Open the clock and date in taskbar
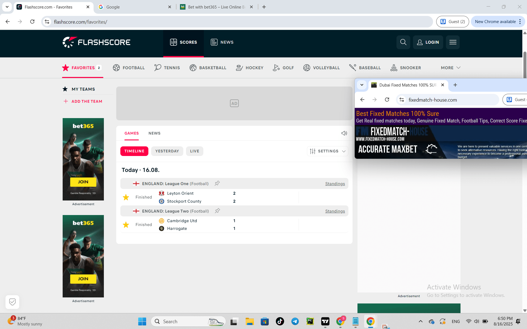Image resolution: width=527 pixels, height=329 pixels. [503, 321]
